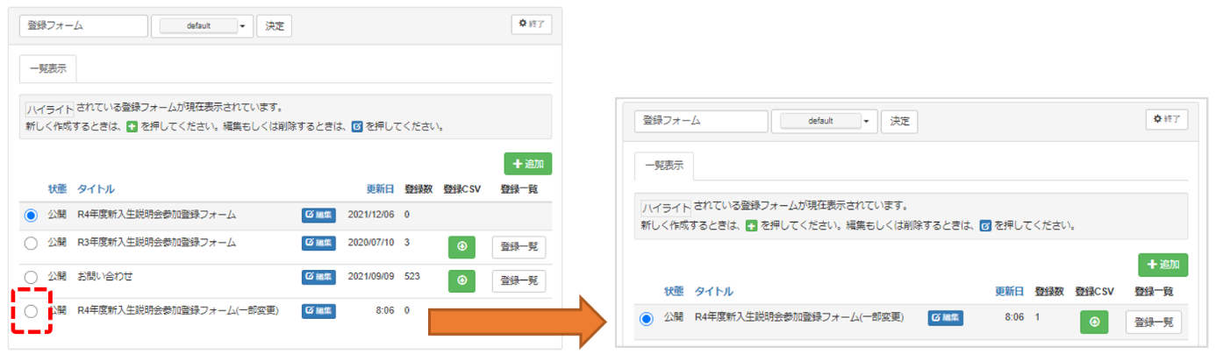The height and width of the screenshot is (354, 1216).
Task: Switch to 一覧表示 tab in right panel
Action: tap(664, 165)
